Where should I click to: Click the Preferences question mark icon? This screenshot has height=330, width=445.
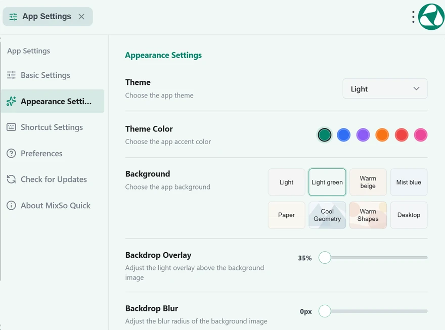click(x=11, y=153)
